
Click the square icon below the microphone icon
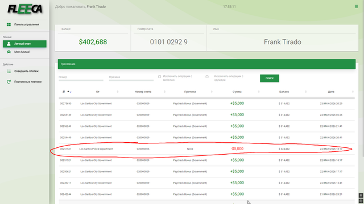tap(361, 201)
